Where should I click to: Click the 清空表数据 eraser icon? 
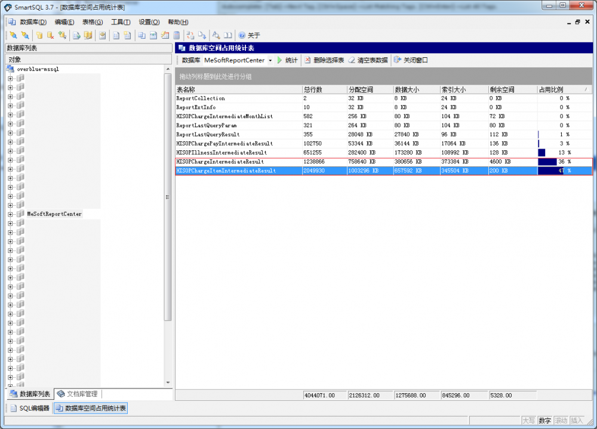tap(352, 60)
